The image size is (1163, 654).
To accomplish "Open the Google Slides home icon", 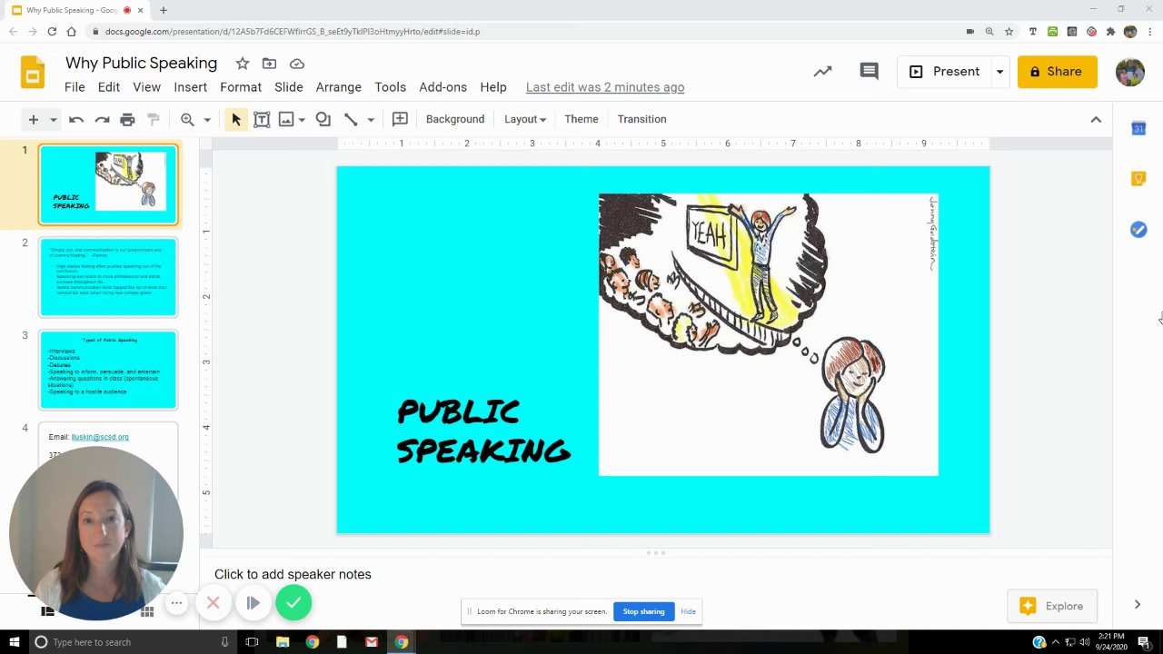I will tap(33, 73).
